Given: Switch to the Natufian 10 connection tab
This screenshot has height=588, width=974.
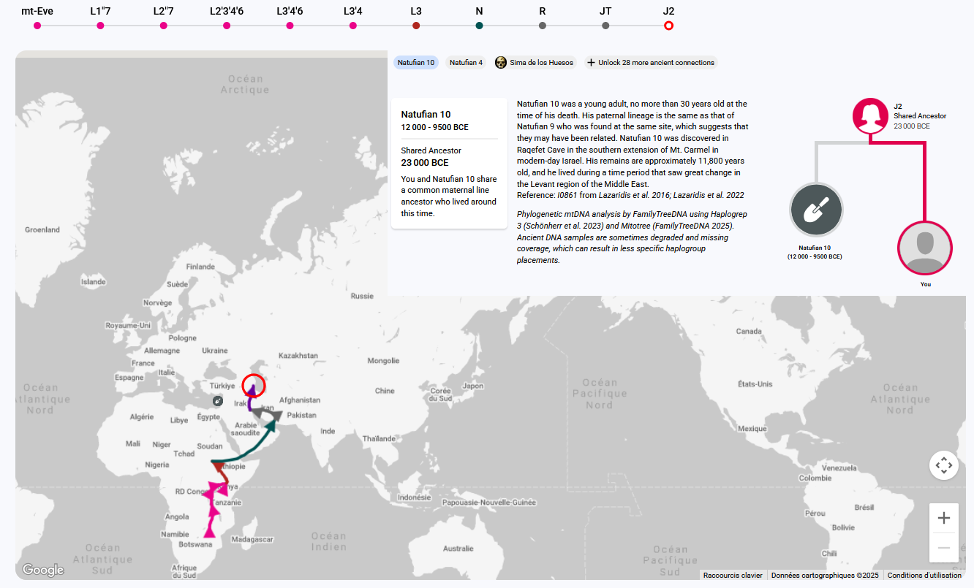Looking at the screenshot, I should (x=416, y=63).
